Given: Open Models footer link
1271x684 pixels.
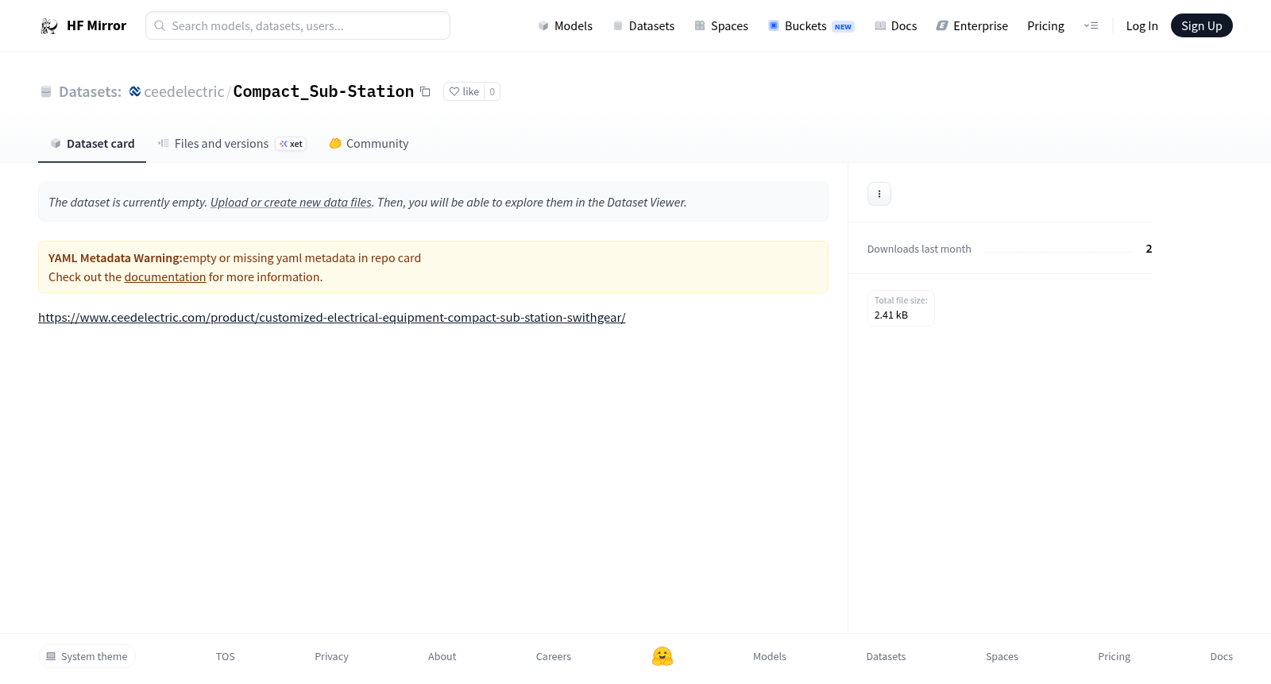Looking at the screenshot, I should pyautogui.click(x=770, y=657).
